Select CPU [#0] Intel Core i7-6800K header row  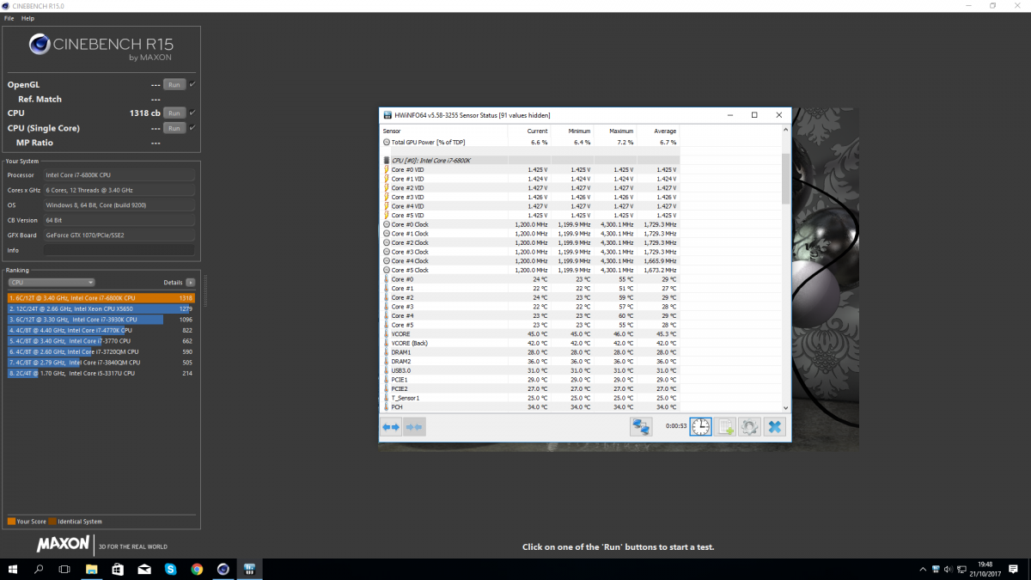530,160
